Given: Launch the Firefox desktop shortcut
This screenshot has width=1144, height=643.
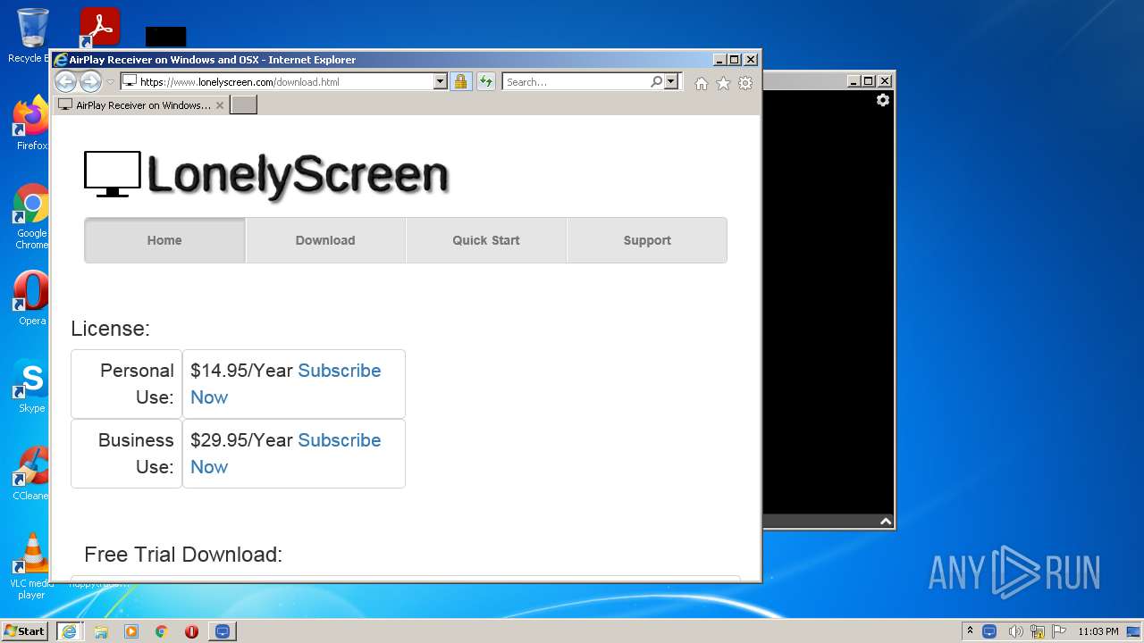Looking at the screenshot, I should point(32,122).
